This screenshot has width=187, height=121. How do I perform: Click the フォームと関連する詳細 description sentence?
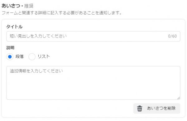point(62,13)
